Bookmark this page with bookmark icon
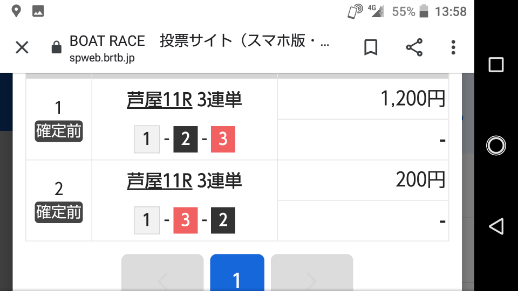 click(x=371, y=47)
